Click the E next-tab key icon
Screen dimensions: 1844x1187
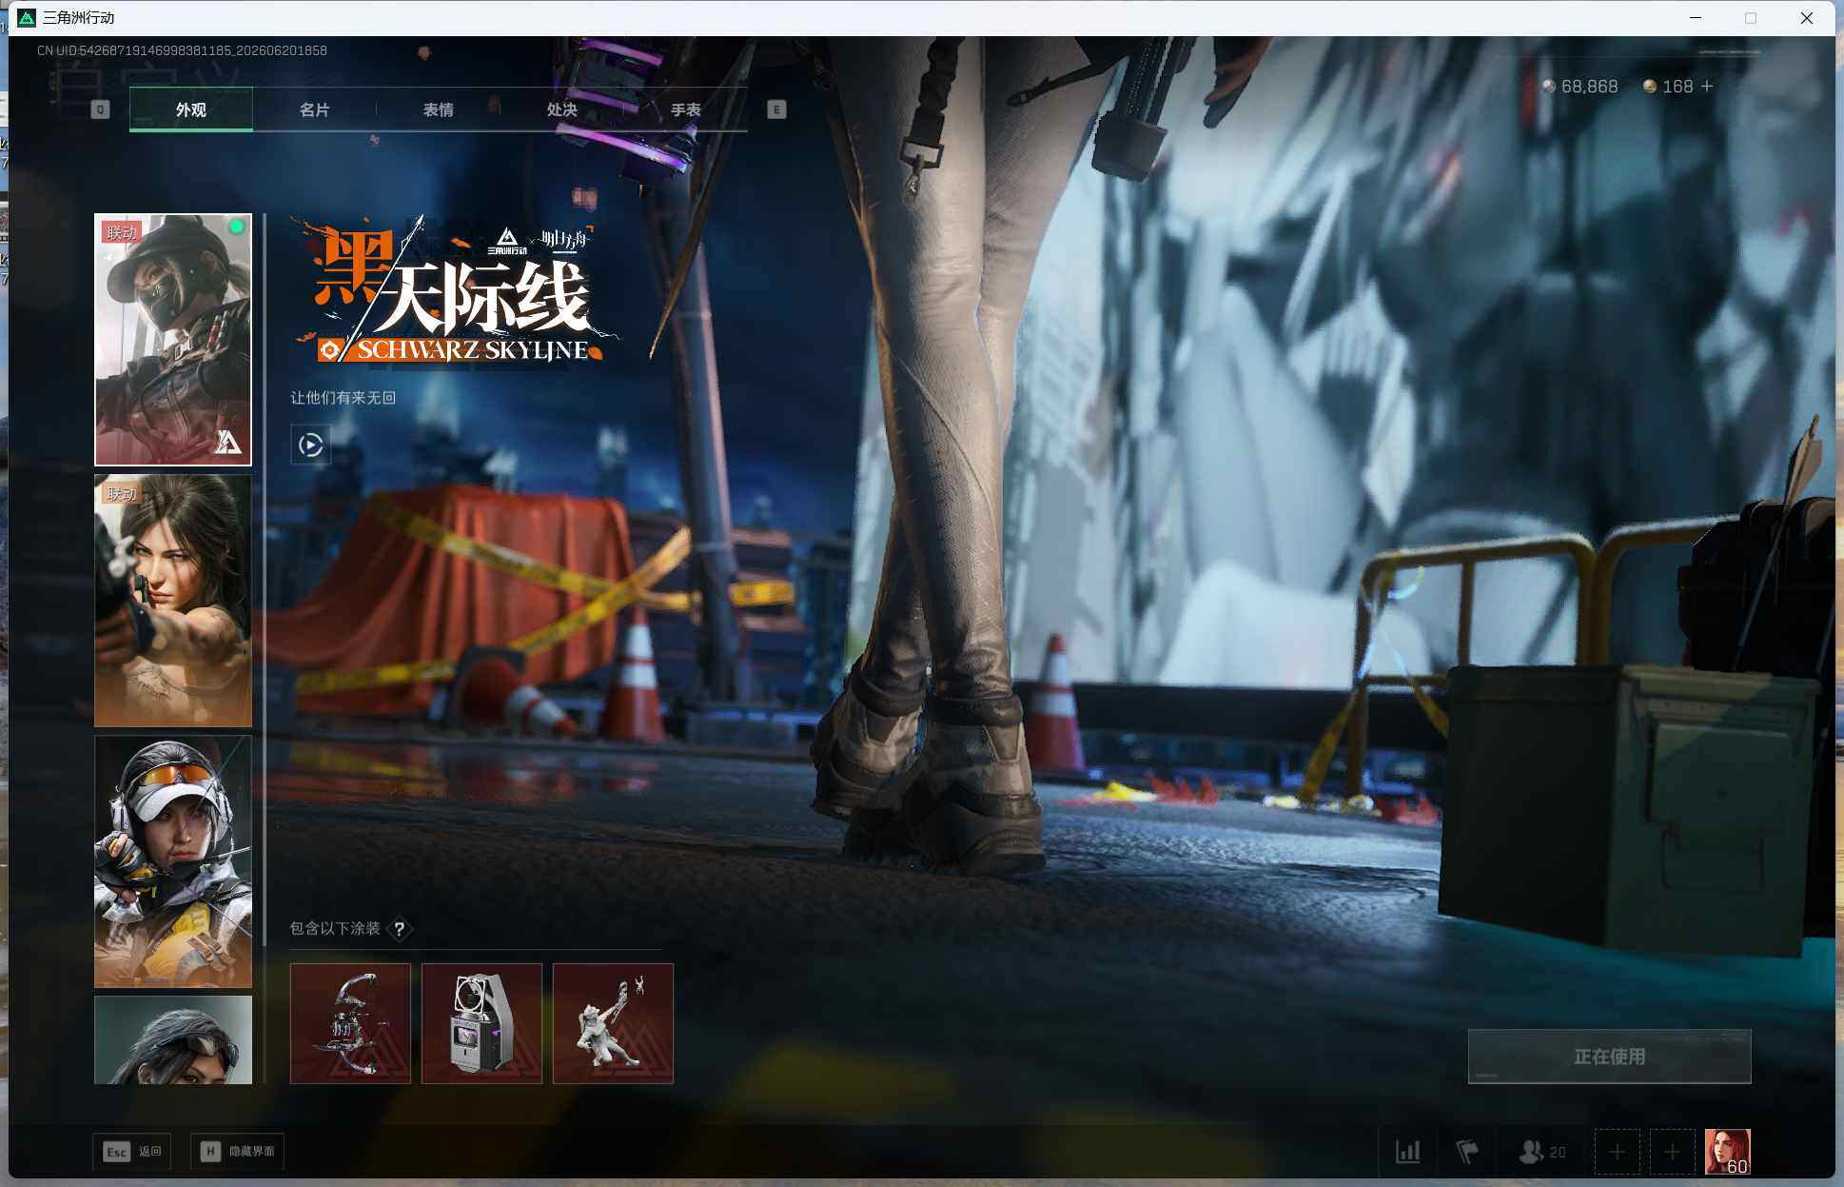[x=776, y=109]
